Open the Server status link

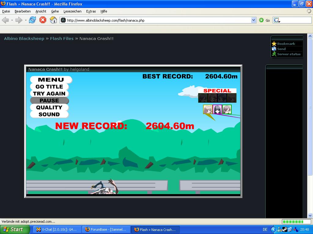point(289,54)
